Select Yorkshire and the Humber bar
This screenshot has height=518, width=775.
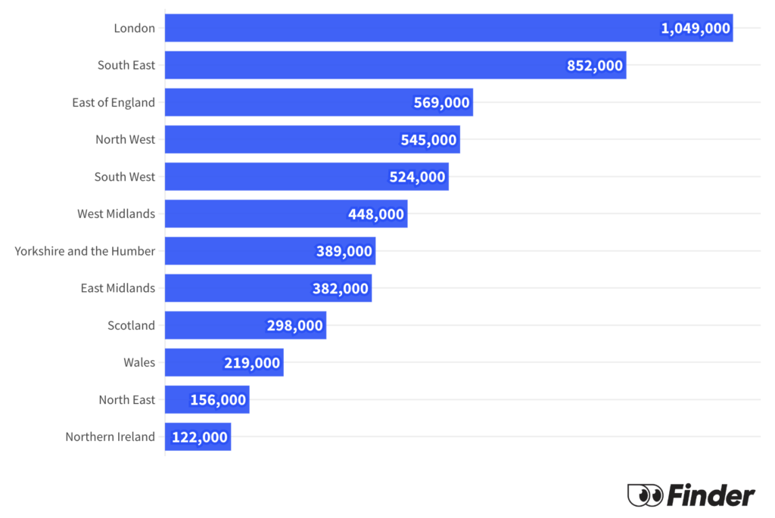[x=270, y=251]
